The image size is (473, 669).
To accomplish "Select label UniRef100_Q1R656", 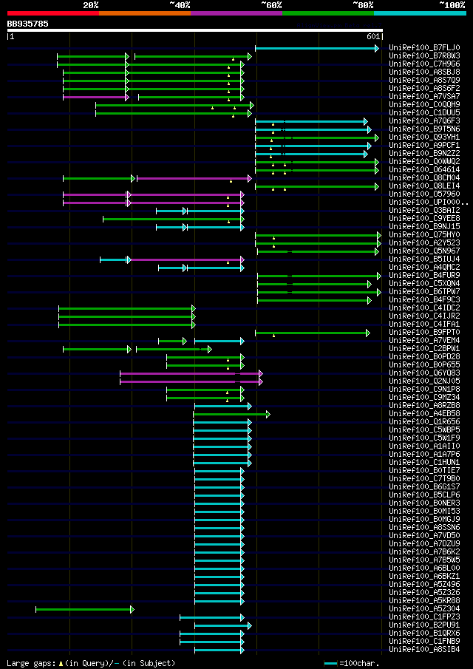I will [x=424, y=421].
